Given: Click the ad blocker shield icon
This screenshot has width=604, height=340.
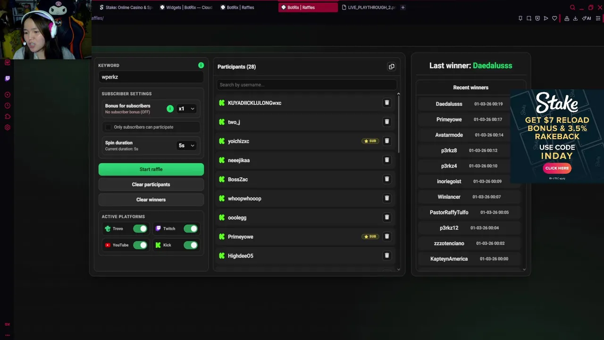Looking at the screenshot, I should coord(537,18).
